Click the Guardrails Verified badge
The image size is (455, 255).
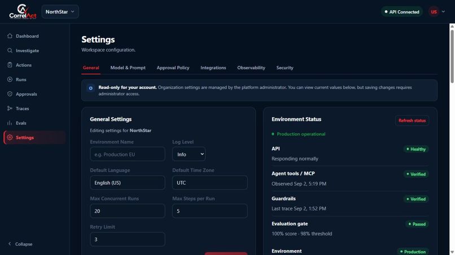(x=416, y=199)
